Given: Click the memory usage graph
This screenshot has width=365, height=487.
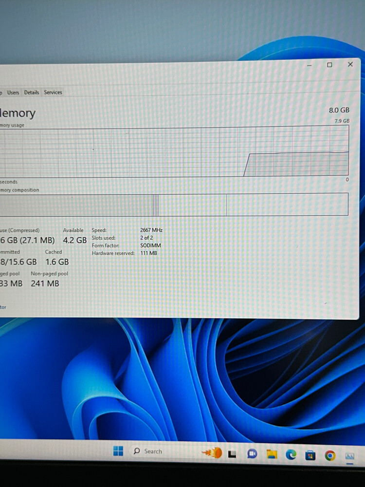Looking at the screenshot, I should pos(174,152).
